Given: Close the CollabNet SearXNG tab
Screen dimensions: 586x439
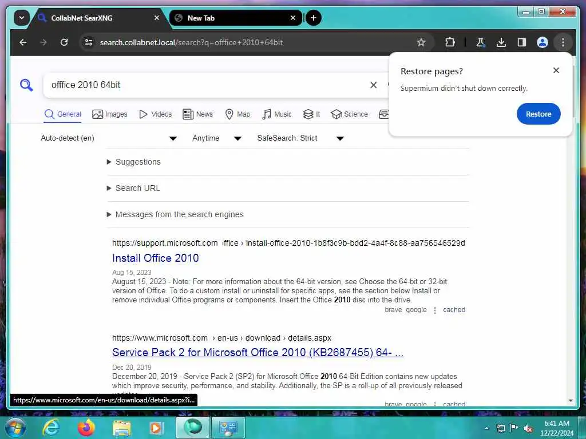Looking at the screenshot, I should click(157, 18).
